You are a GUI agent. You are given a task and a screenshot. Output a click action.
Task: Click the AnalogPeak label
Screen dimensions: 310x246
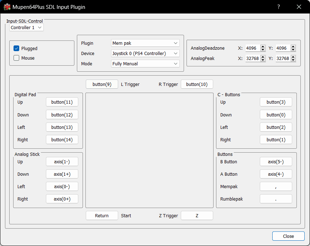click(203, 58)
